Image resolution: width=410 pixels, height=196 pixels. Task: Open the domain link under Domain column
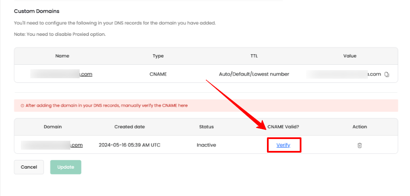tap(52, 145)
